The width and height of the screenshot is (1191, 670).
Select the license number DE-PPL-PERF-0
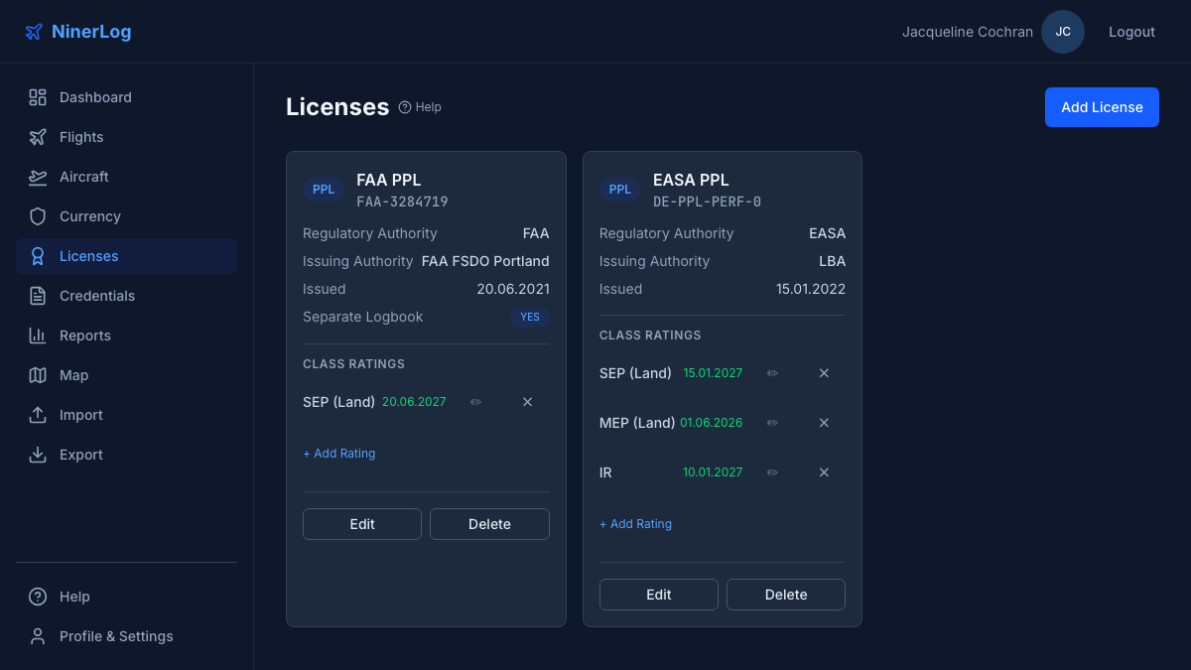tap(707, 201)
